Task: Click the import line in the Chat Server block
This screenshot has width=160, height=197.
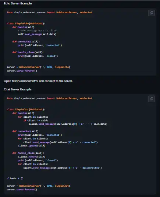Action: click(50, 98)
